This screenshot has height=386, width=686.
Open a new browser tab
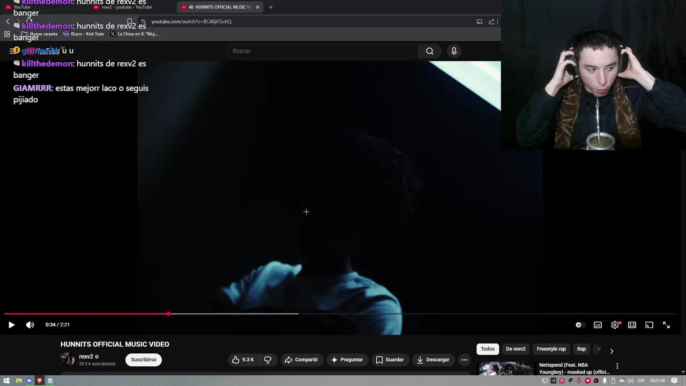pyautogui.click(x=271, y=7)
